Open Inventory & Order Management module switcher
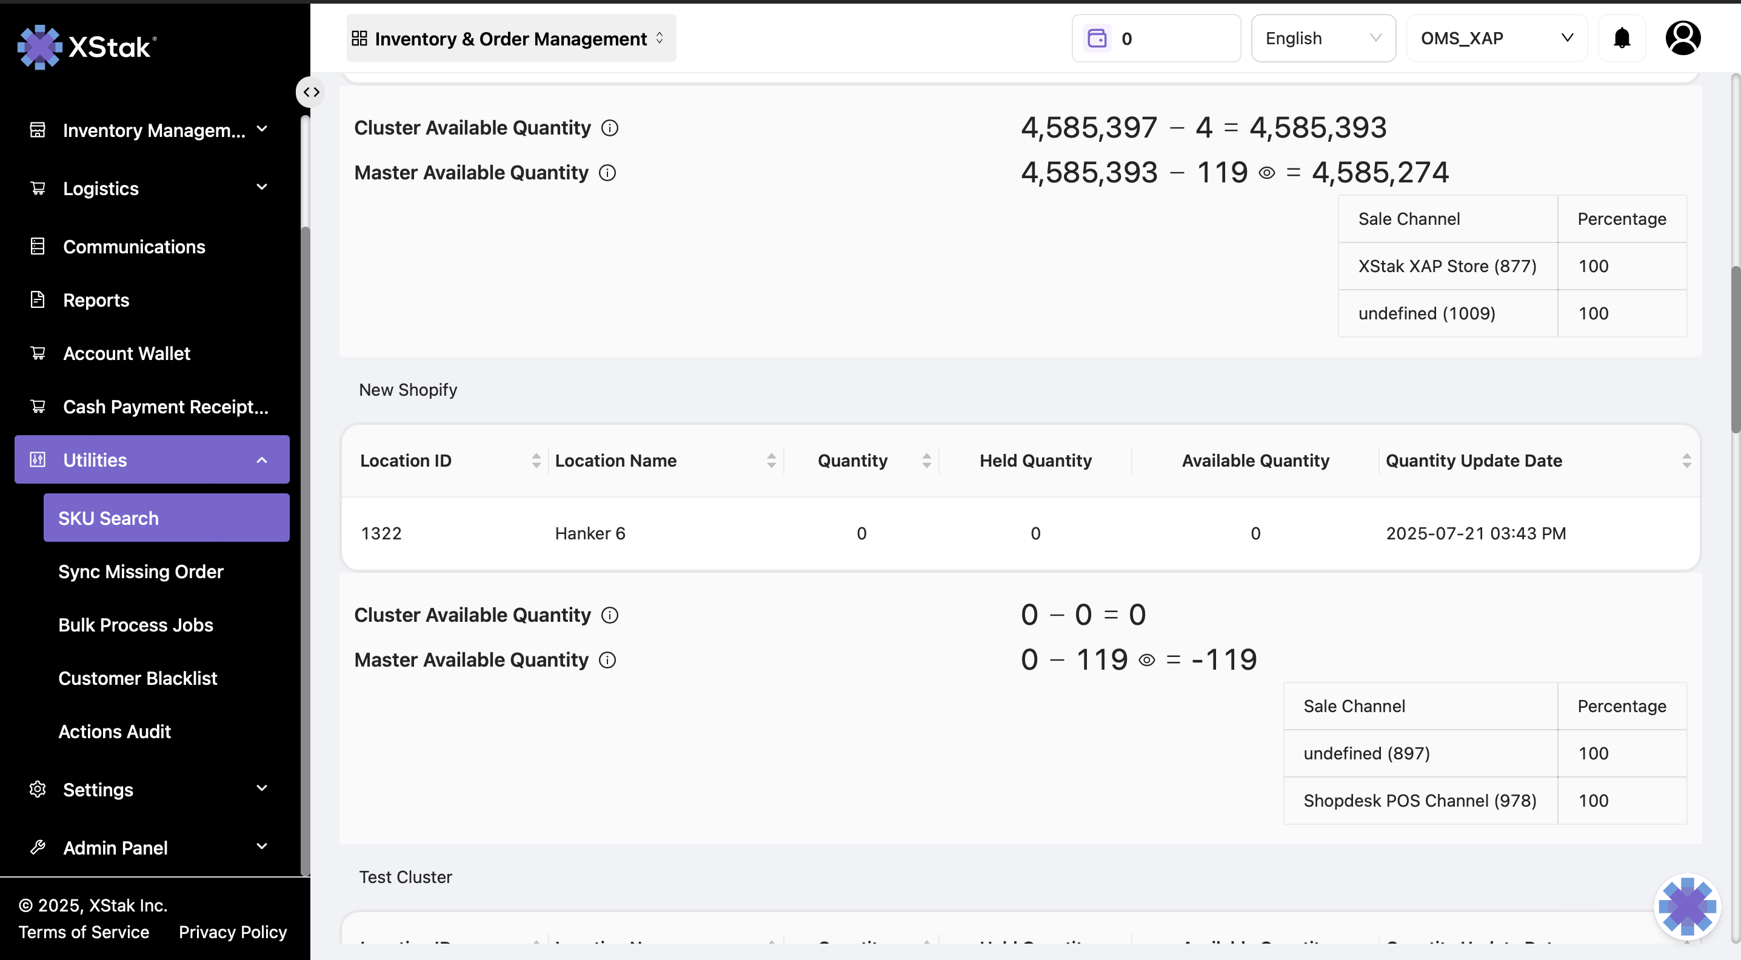1741x960 pixels. [x=510, y=39]
